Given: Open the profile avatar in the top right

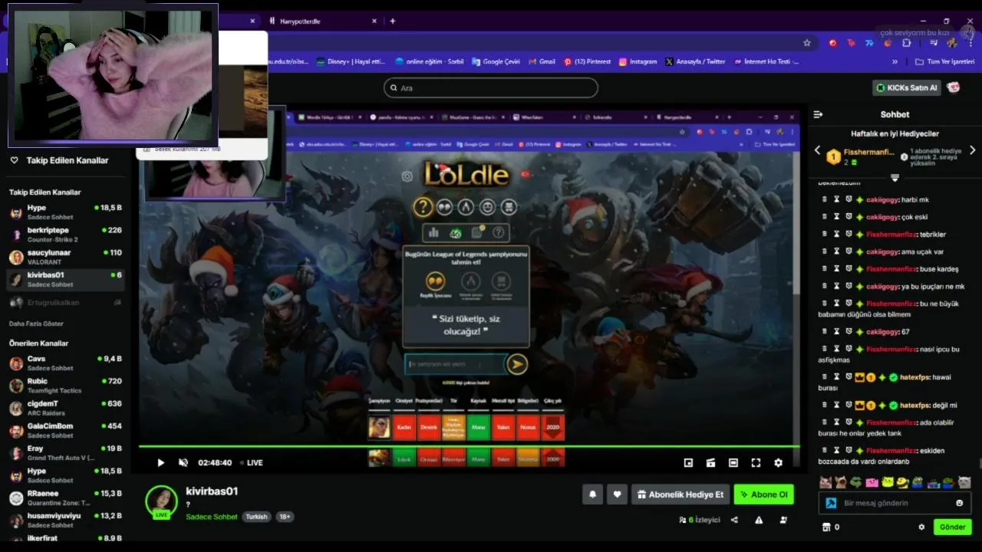Looking at the screenshot, I should [x=954, y=87].
